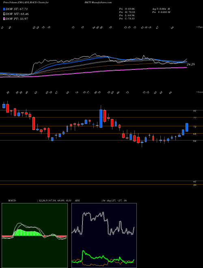Click the blue DOW ST legend swatch
The width and height of the screenshot is (203, 268).
click(4, 9)
